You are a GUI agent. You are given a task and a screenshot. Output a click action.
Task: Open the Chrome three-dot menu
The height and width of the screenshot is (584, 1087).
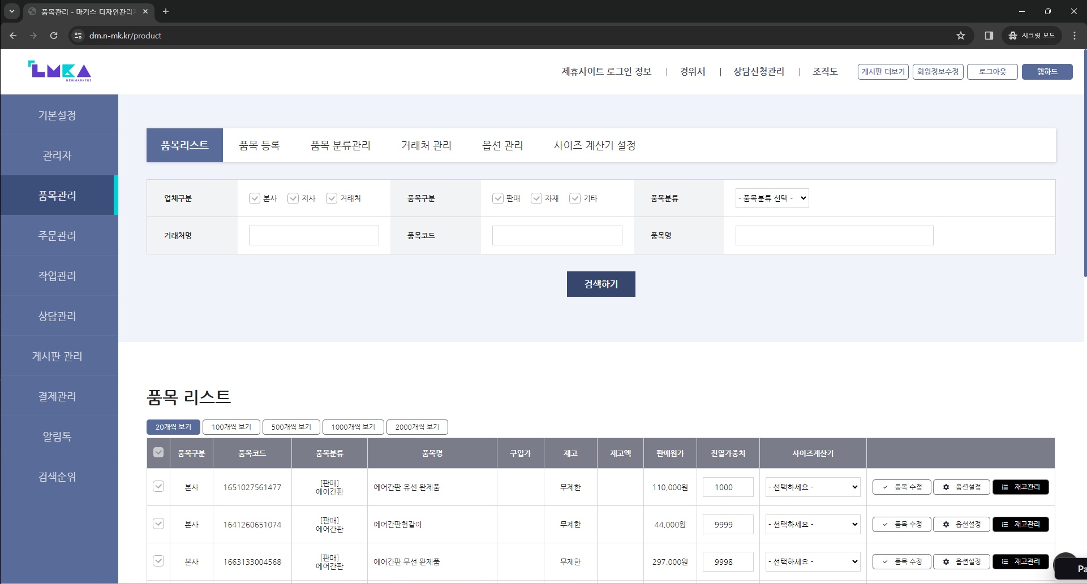click(x=1075, y=36)
